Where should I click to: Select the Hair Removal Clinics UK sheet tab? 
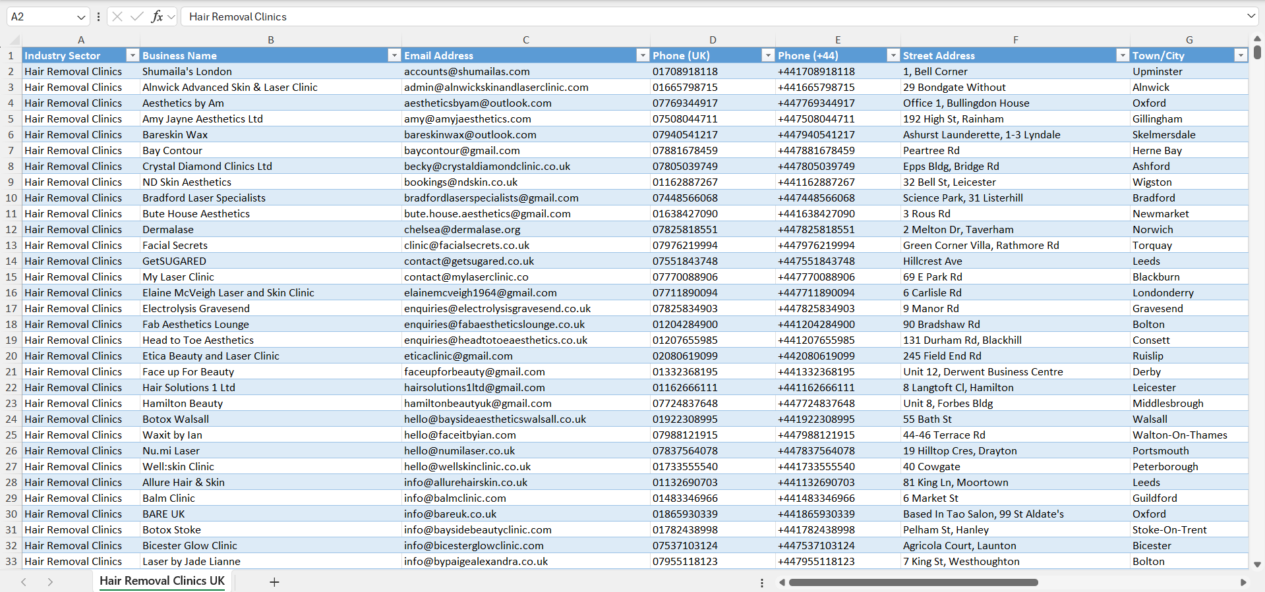(x=162, y=581)
